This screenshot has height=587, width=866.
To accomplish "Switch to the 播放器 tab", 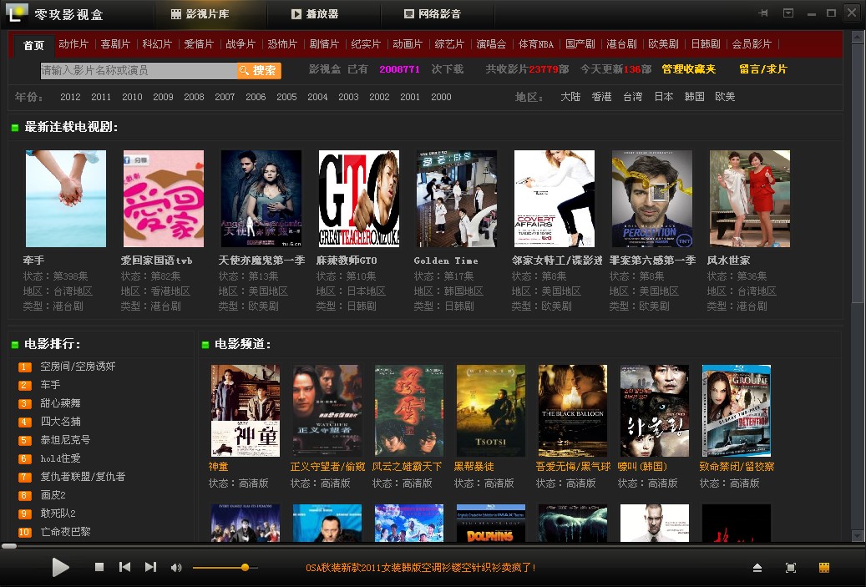I will tap(317, 14).
